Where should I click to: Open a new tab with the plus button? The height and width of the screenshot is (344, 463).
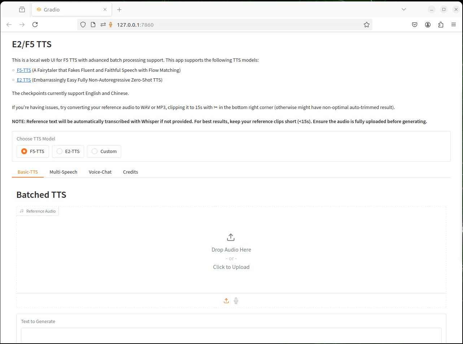coord(119,10)
